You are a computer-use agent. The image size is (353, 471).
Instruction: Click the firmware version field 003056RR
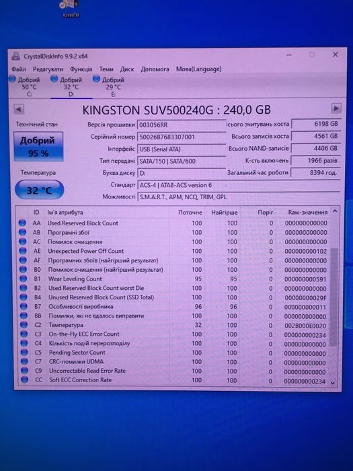tap(182, 124)
